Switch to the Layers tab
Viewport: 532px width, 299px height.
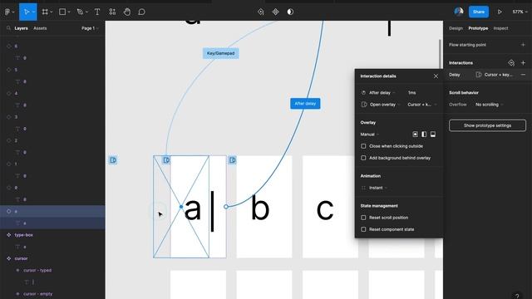pyautogui.click(x=21, y=28)
